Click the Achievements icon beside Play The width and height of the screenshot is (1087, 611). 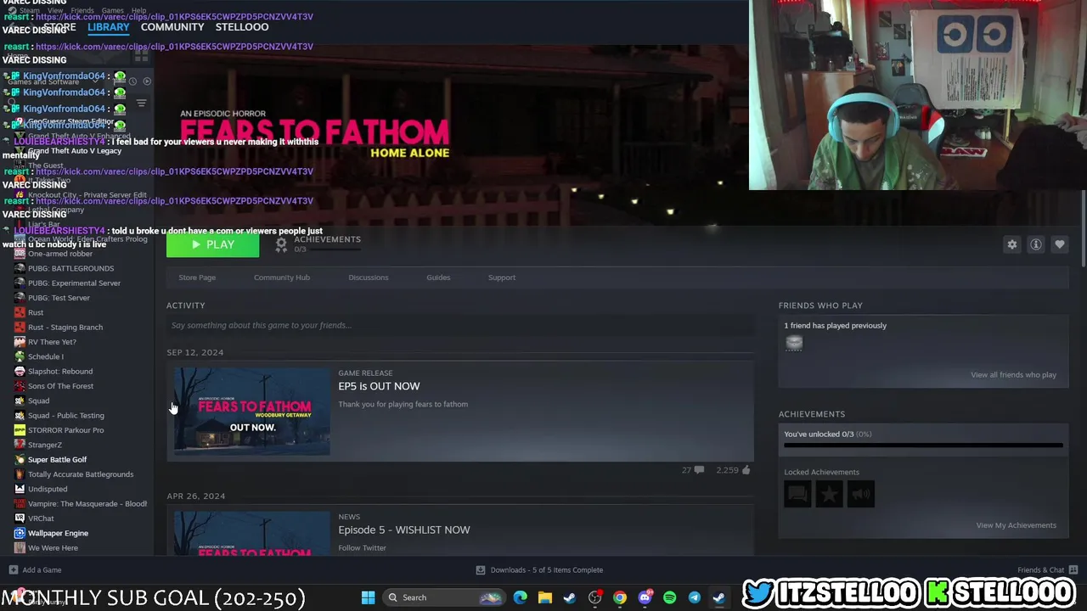281,244
